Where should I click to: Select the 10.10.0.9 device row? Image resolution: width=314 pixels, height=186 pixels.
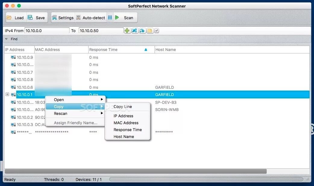(x=157, y=57)
